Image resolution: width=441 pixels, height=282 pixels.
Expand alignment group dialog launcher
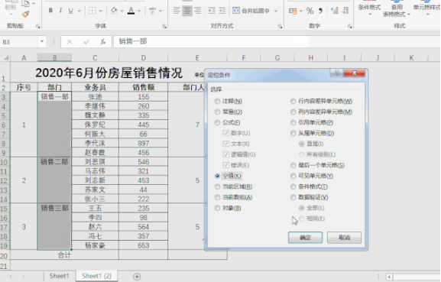(x=280, y=26)
